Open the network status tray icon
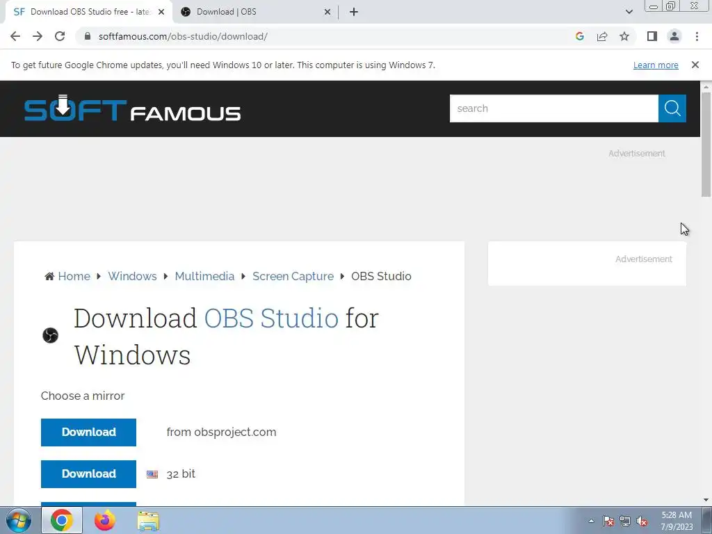Image resolution: width=712 pixels, height=534 pixels. pyautogui.click(x=625, y=521)
